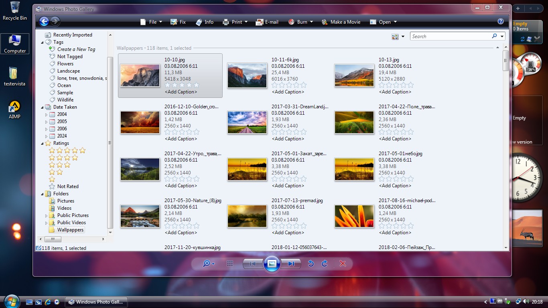Click the Make a Movie button
The width and height of the screenshot is (548, 308).
click(341, 22)
